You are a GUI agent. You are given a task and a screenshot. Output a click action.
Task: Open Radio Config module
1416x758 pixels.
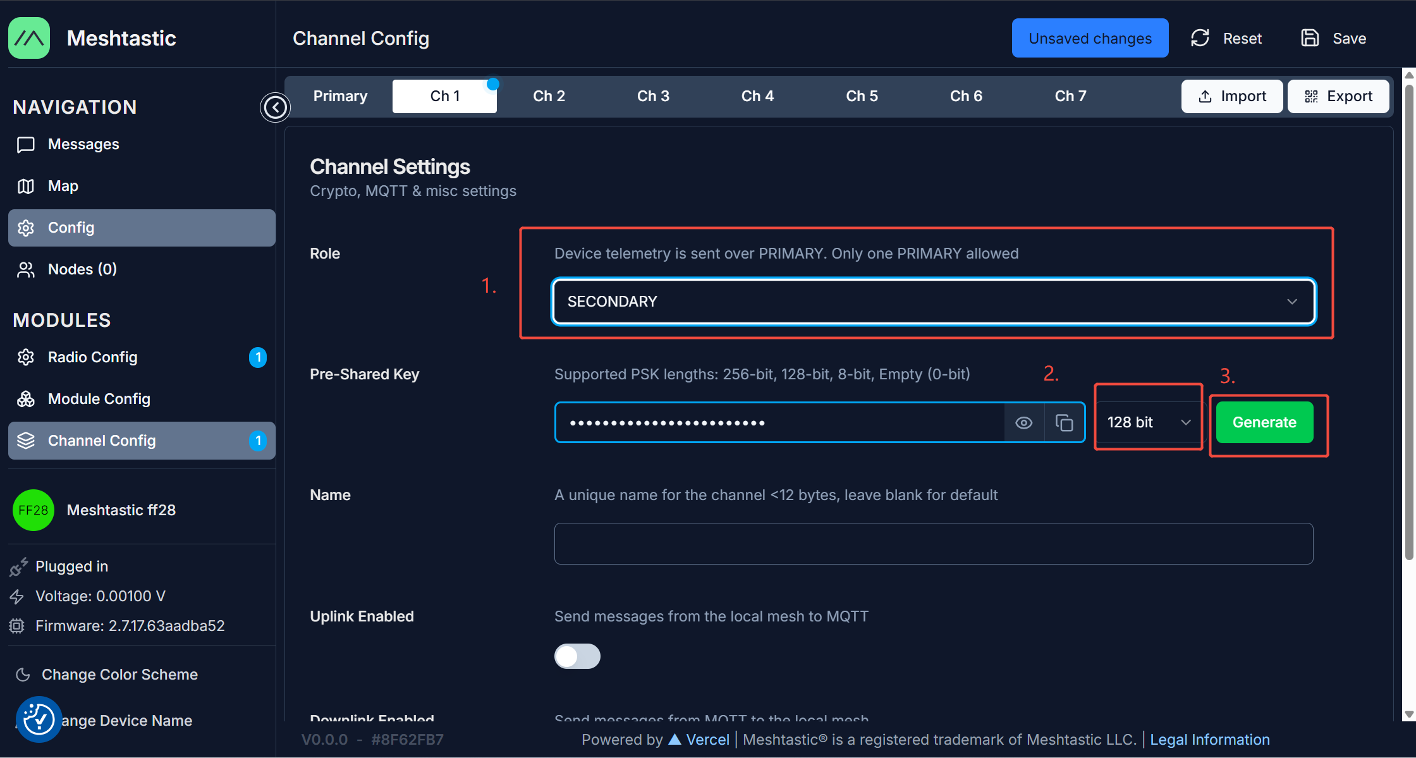click(92, 357)
